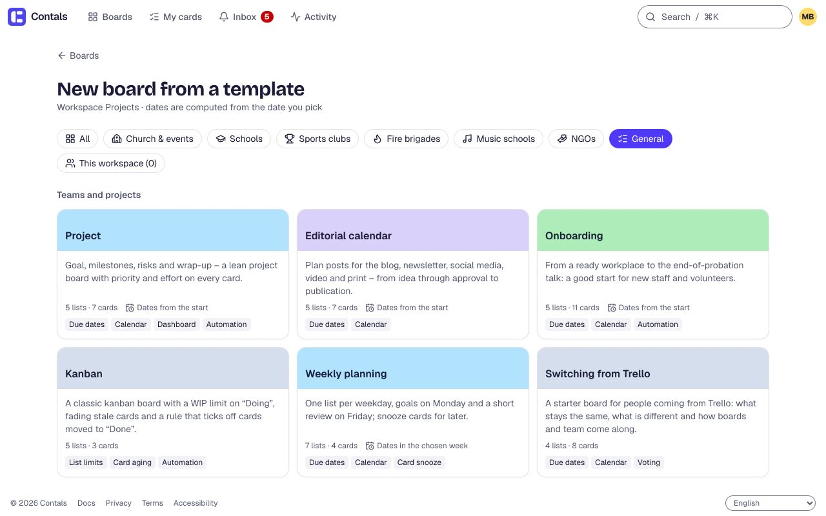Choose the Switching from Trello template
The image size is (826, 516).
pyautogui.click(x=653, y=412)
